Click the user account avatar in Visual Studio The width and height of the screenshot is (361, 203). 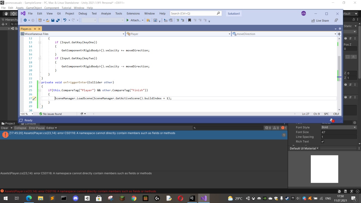coord(303,13)
